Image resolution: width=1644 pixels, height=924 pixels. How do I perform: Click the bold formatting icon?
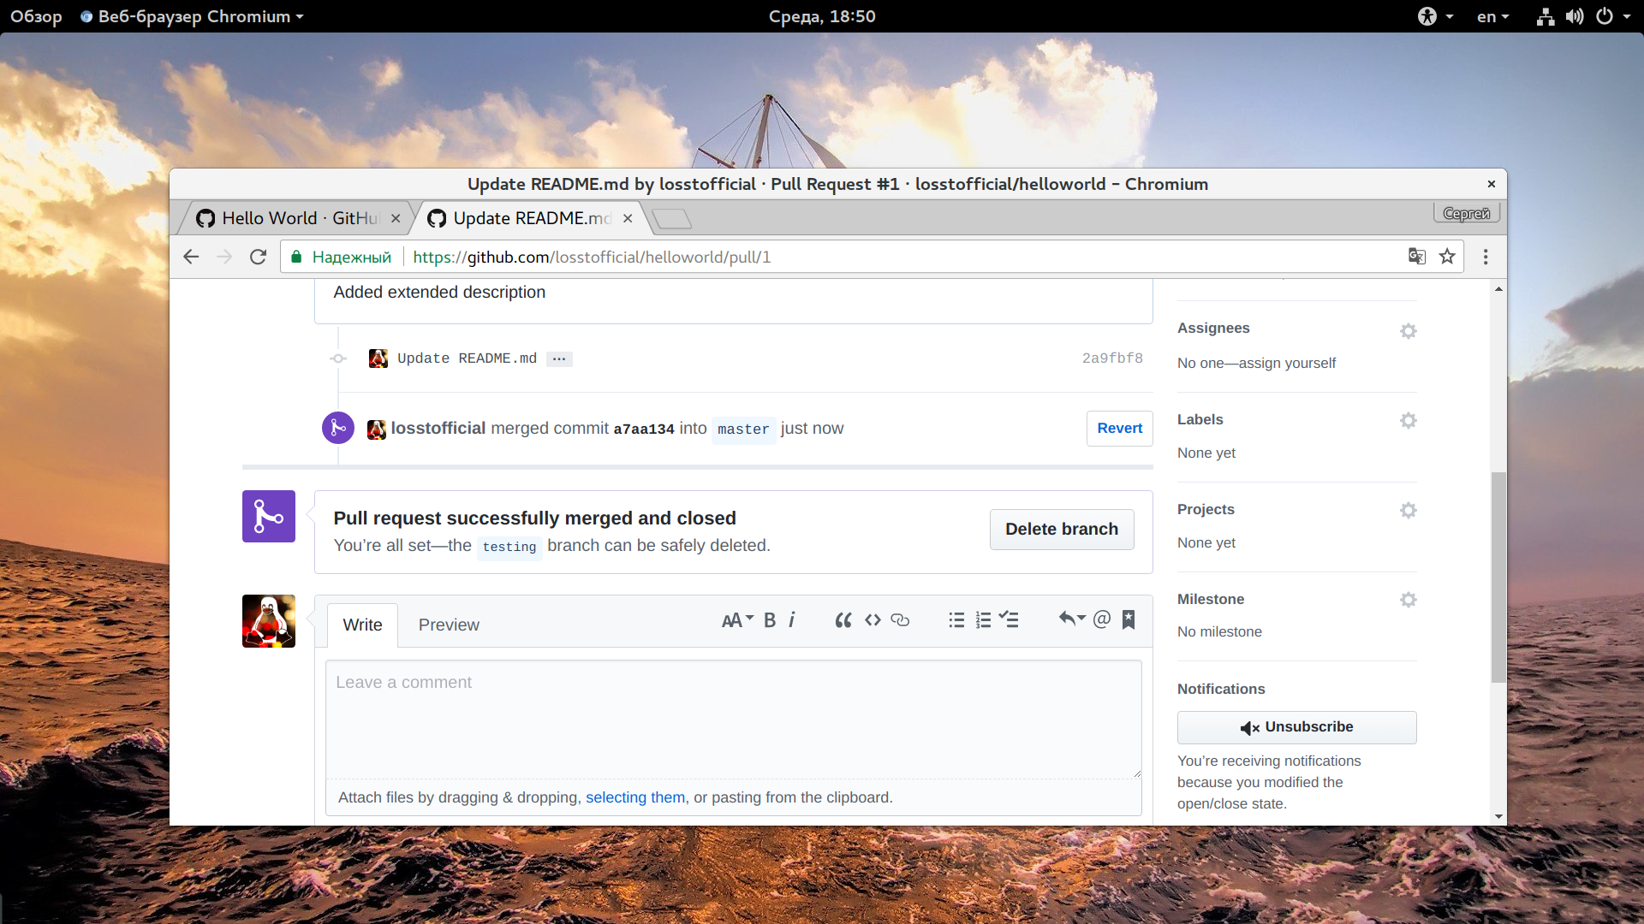click(x=770, y=620)
